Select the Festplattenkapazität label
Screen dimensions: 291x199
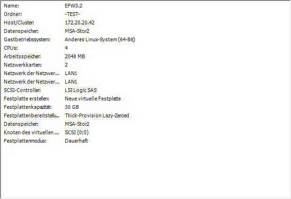[x=27, y=107]
